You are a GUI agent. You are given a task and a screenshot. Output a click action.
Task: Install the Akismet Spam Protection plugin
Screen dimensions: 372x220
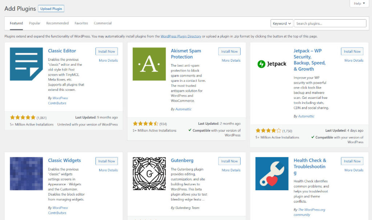point(229,52)
